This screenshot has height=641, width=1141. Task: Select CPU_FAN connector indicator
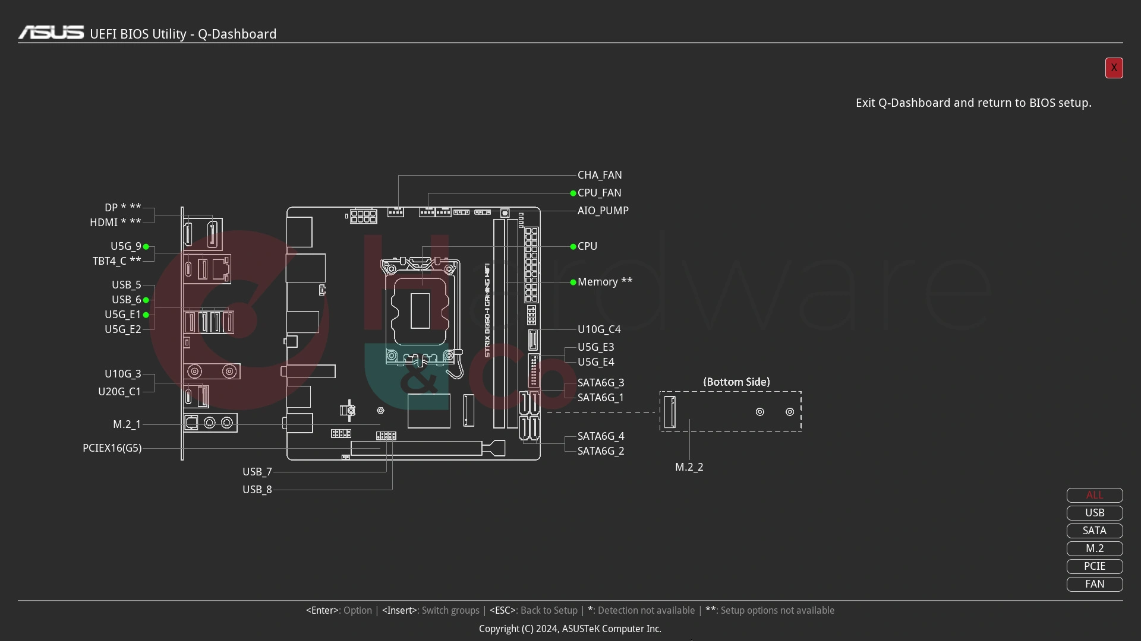pyautogui.click(x=573, y=192)
